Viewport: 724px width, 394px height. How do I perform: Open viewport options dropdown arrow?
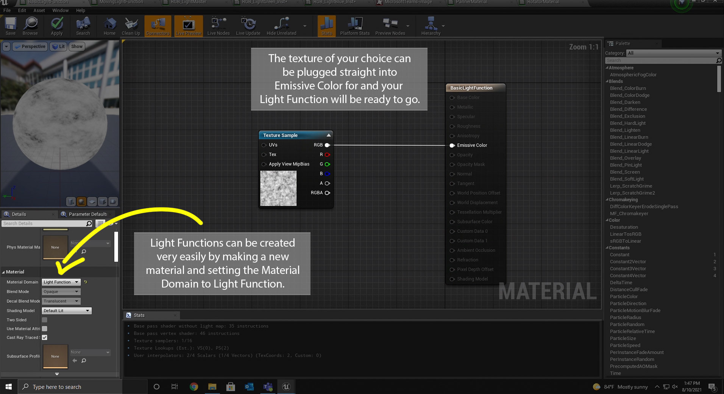(6, 47)
